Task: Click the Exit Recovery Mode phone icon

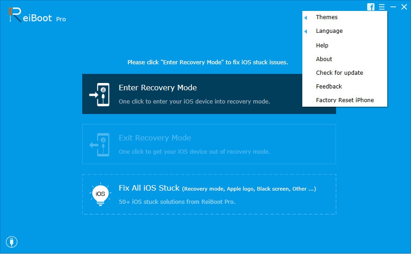Action: click(x=100, y=145)
